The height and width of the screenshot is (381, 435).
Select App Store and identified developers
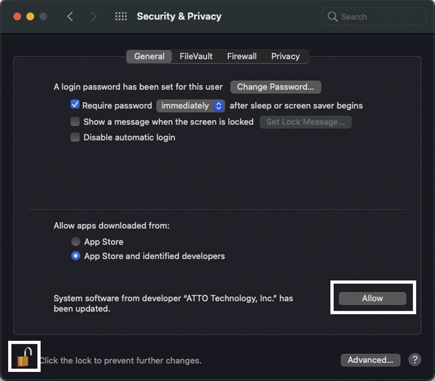click(x=75, y=256)
